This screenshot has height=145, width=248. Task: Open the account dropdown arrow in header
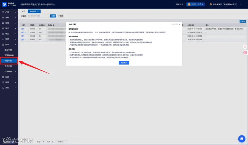240,4
